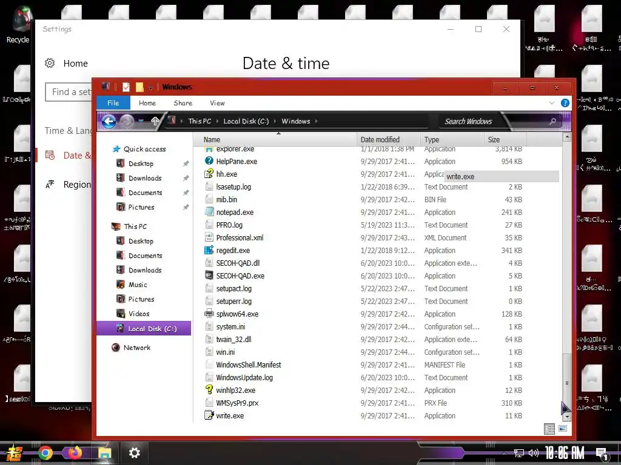Open Settings gear on taskbar
The width and height of the screenshot is (621, 465).
[135, 453]
